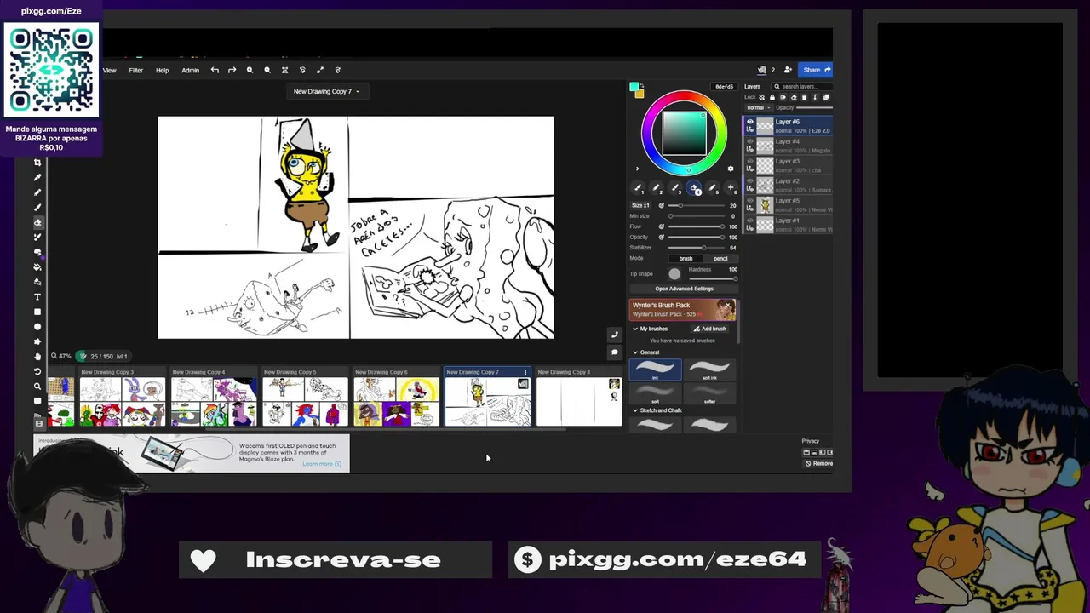Click Open Advanced Settings
Screen dimensions: 1090x613
click(684, 289)
